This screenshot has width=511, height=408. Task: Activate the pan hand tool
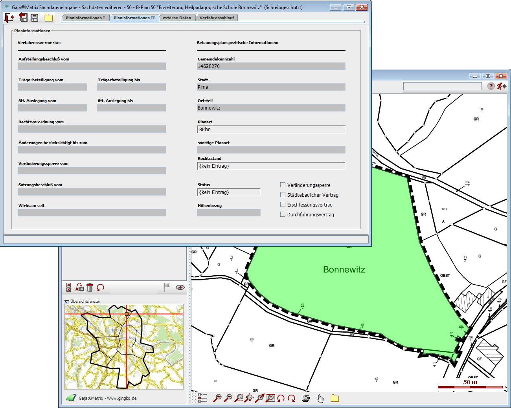click(x=320, y=399)
